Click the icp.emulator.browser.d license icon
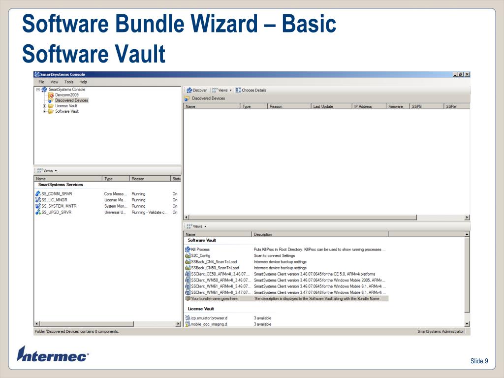The height and width of the screenshot is (378, 504). [188, 318]
